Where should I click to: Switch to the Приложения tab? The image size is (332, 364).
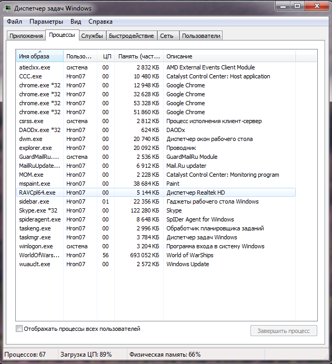coord(26,36)
